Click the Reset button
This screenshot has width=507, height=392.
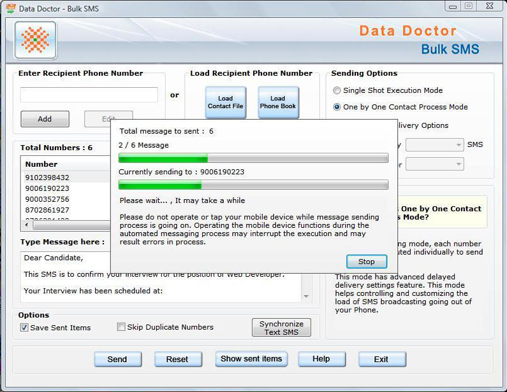point(178,359)
